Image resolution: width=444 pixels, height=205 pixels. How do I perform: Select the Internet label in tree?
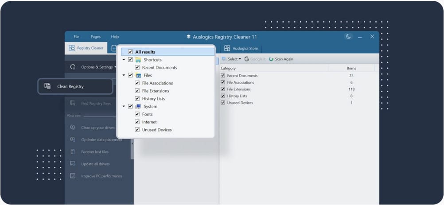[x=149, y=122]
